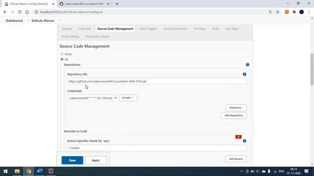Open the Jenkins app icon in taskbar
This screenshot has width=314, height=176.
point(51,171)
